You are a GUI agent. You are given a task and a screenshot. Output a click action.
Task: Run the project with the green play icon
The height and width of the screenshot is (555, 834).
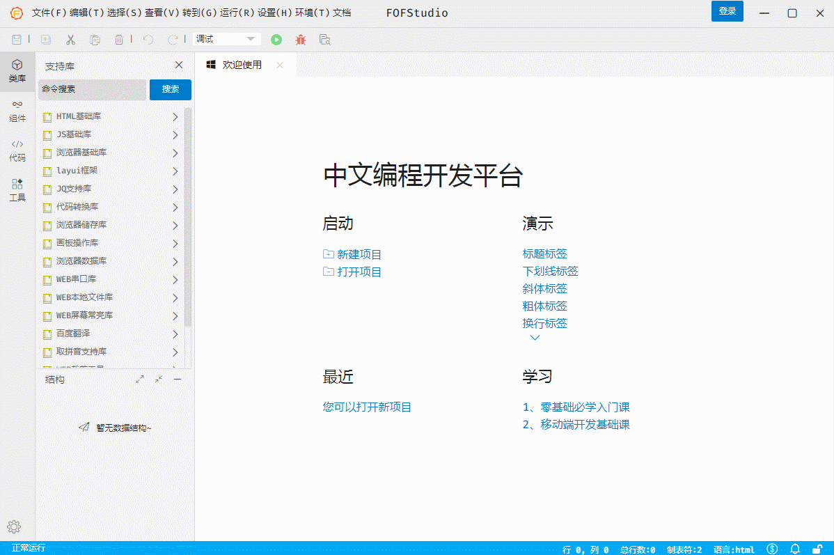276,40
